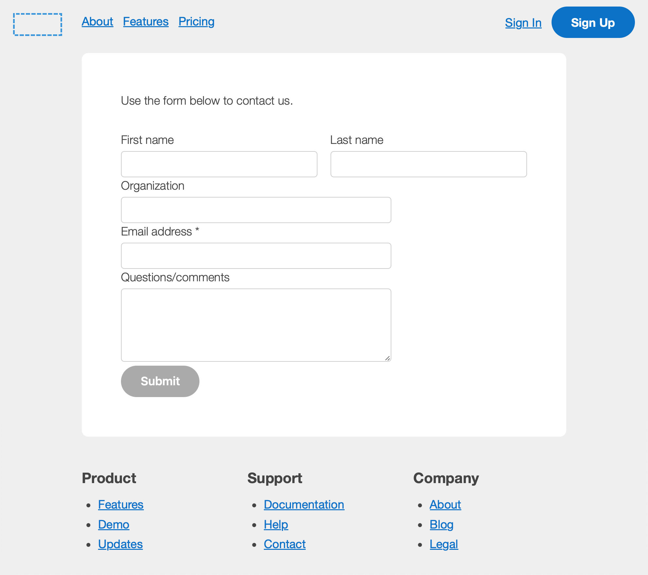Open the Demo link in footer
648x575 pixels.
113,525
